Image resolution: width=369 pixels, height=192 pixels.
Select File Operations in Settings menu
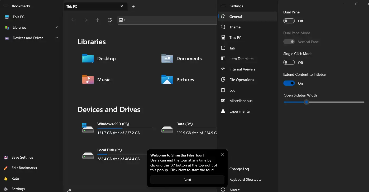click(x=242, y=80)
